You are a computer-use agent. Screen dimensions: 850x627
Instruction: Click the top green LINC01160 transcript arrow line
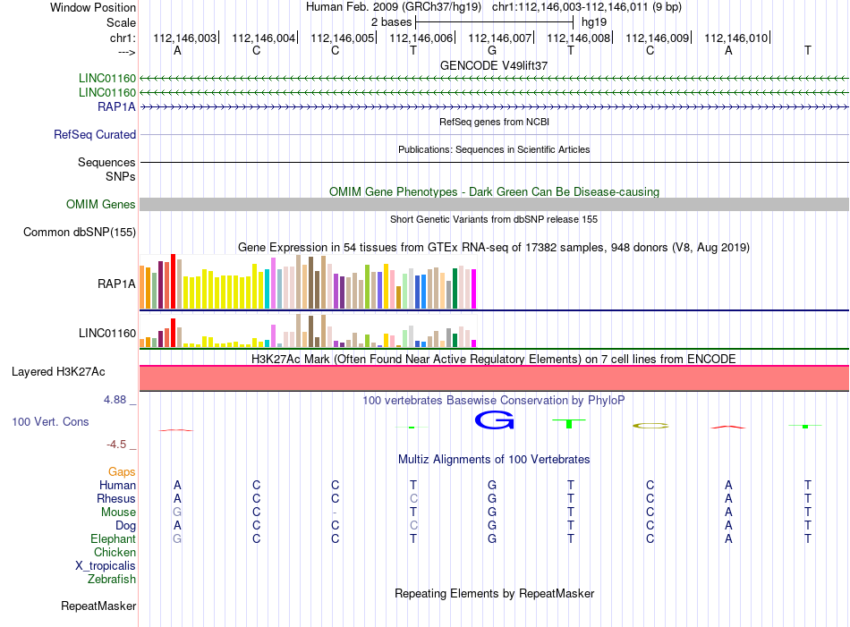[494, 78]
